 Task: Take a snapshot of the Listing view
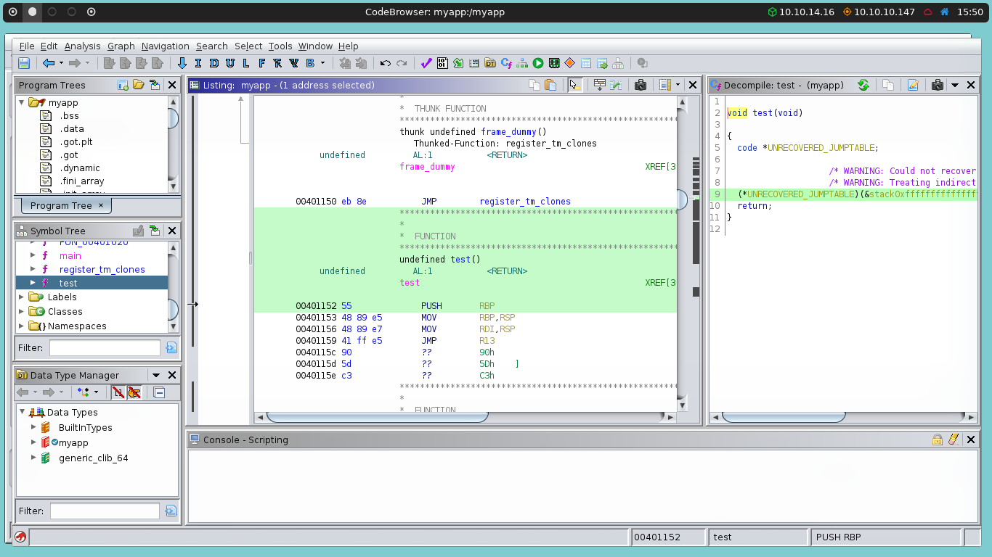640,85
